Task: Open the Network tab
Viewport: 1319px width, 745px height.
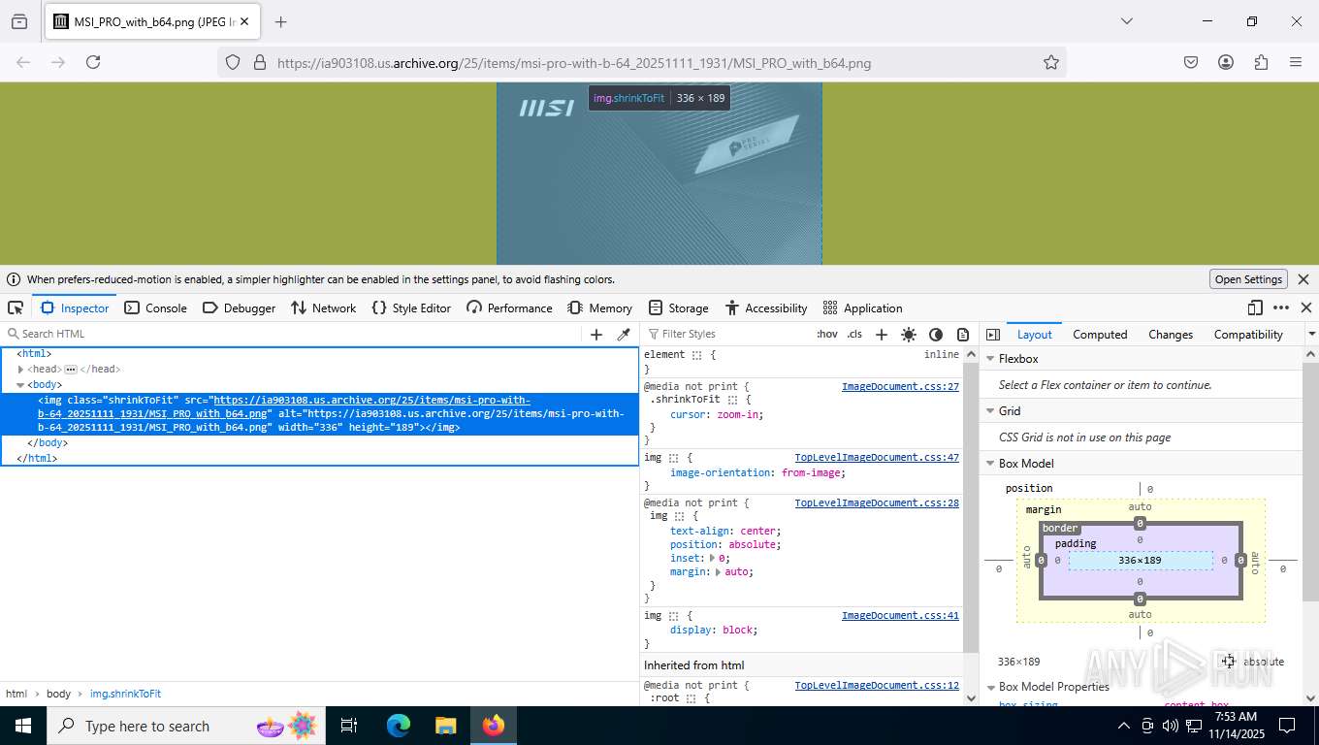Action: point(323,308)
